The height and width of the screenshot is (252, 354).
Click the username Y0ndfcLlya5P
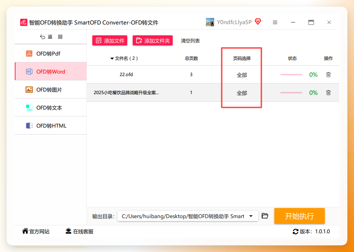[x=234, y=22]
